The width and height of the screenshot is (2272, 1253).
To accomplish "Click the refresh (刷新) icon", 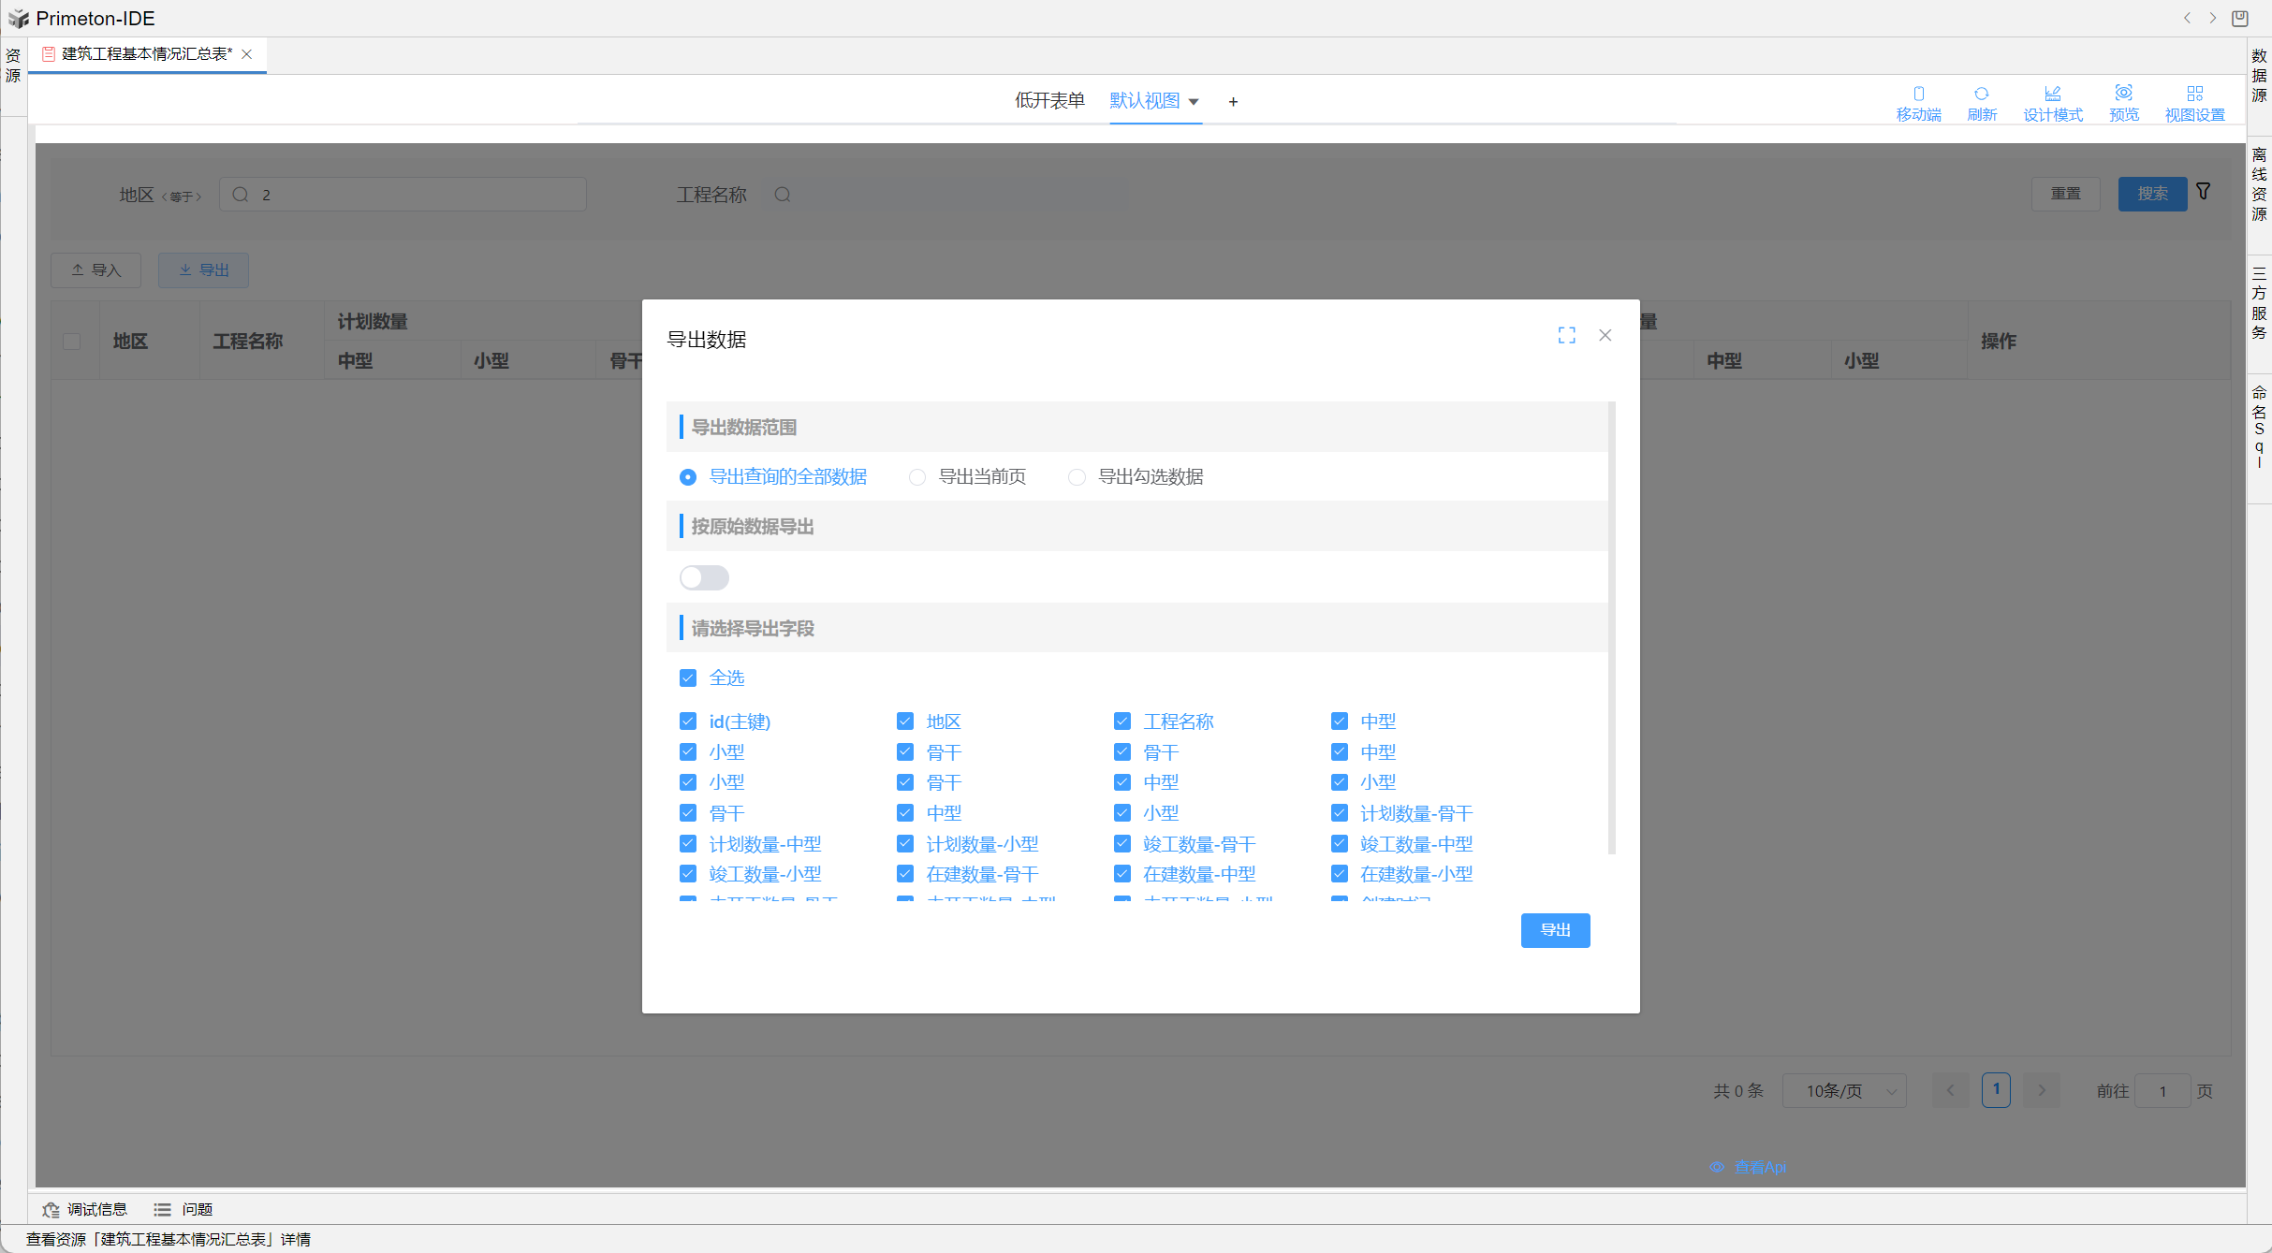I will [1981, 94].
